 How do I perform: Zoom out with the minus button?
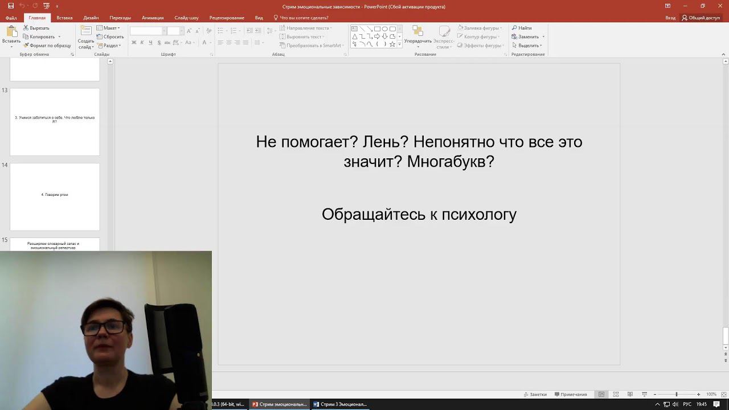click(x=655, y=395)
